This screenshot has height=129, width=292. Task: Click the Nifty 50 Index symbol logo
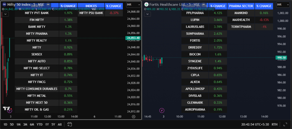pos(4,5)
